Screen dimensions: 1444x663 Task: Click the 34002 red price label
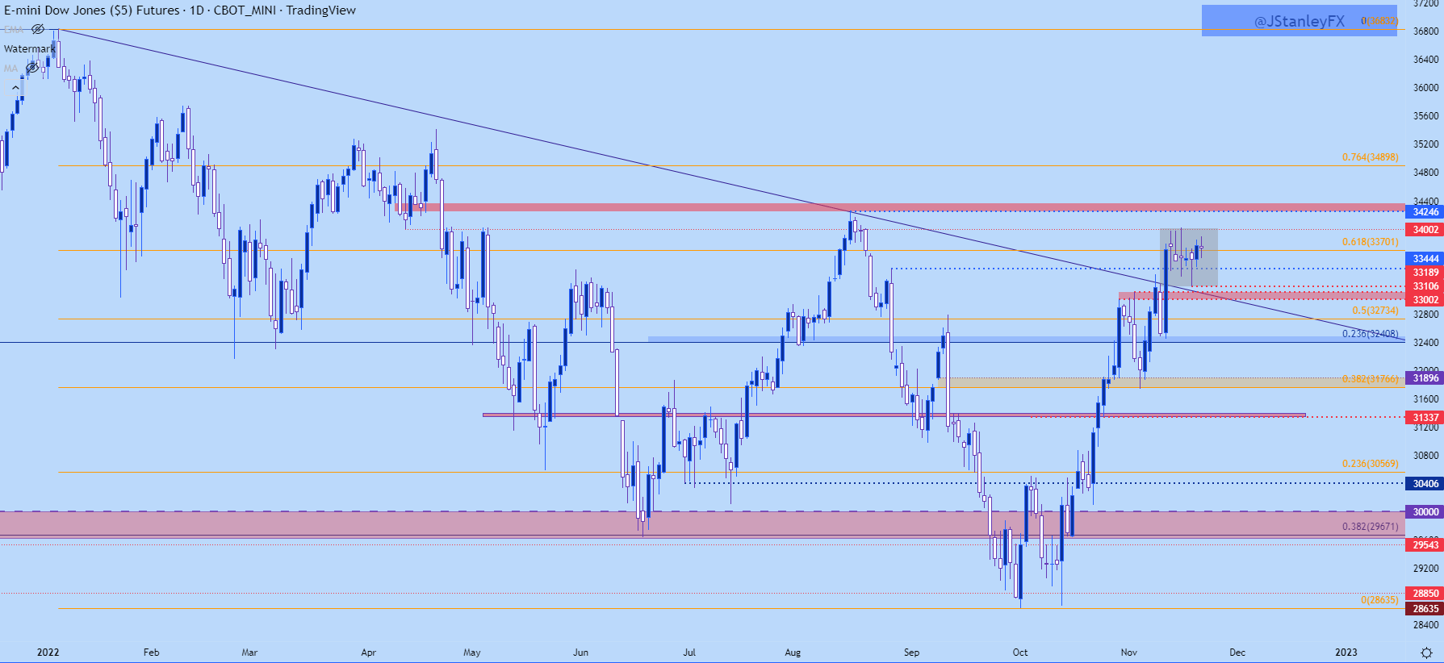pos(1425,230)
